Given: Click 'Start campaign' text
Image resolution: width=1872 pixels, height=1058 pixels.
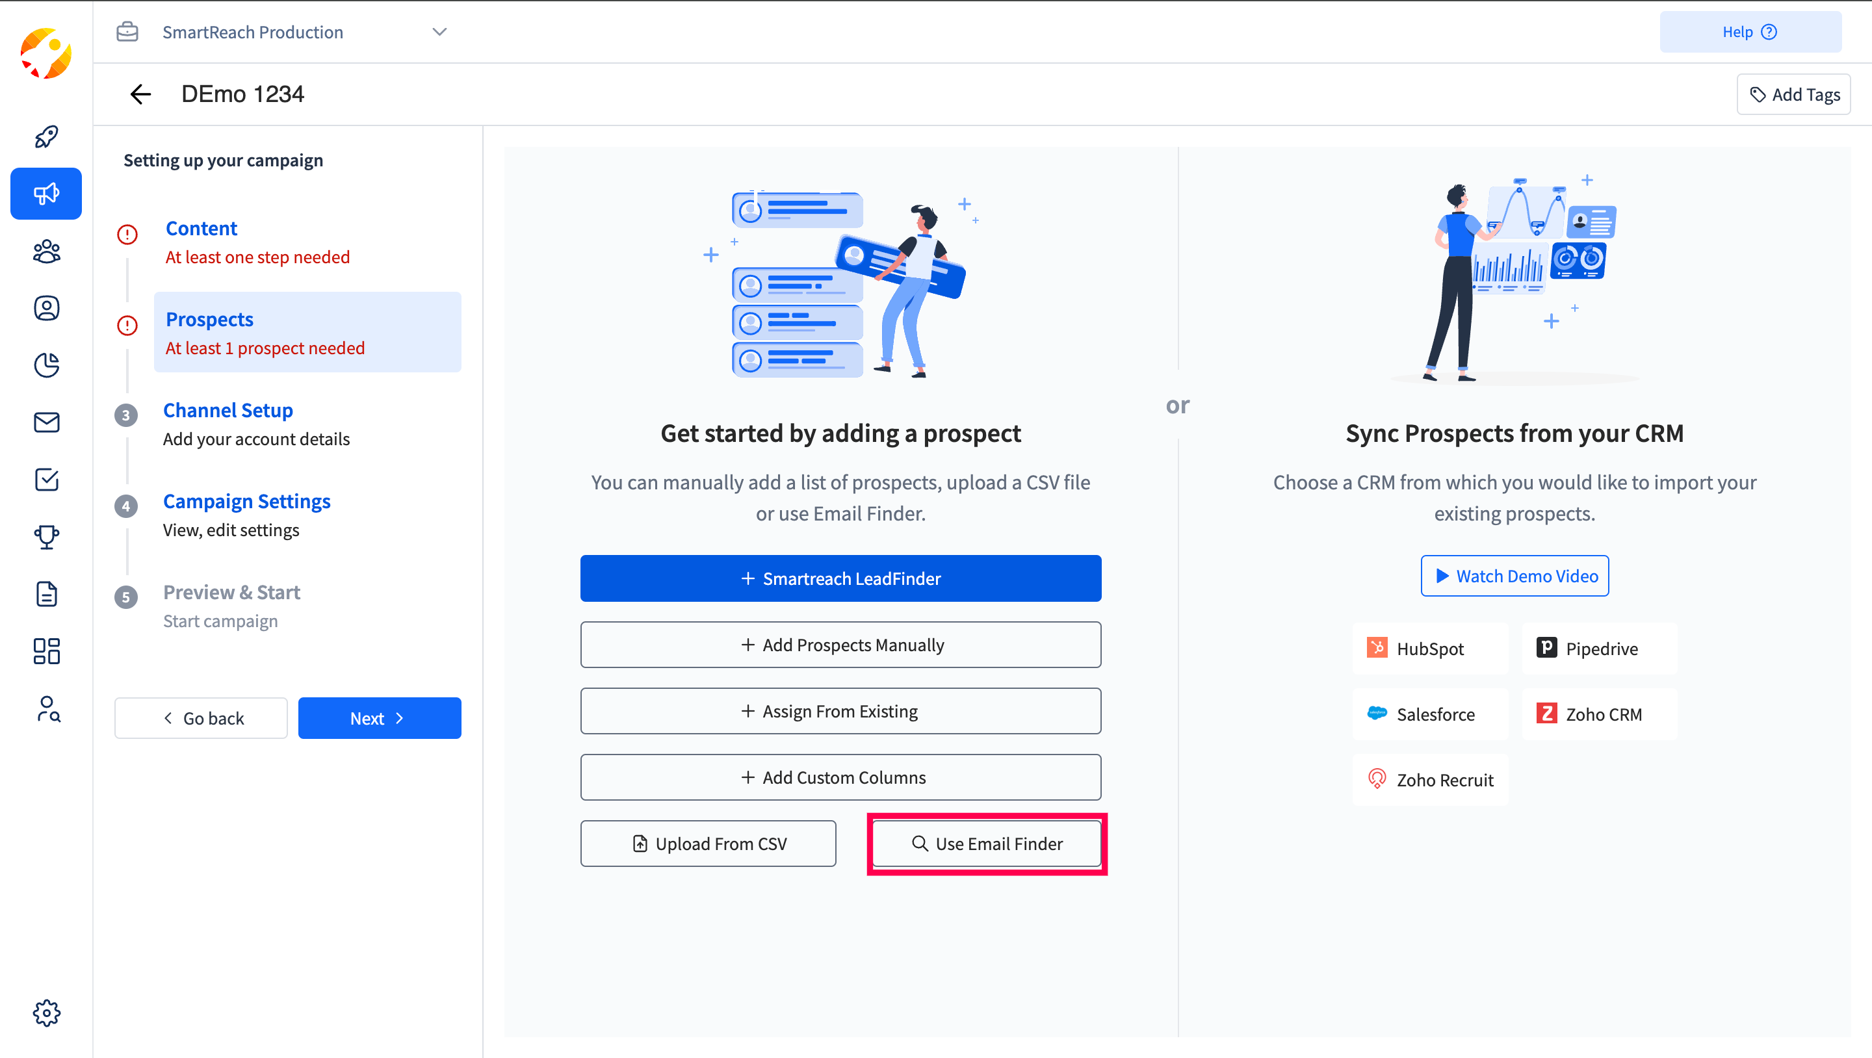Looking at the screenshot, I should coord(220,621).
